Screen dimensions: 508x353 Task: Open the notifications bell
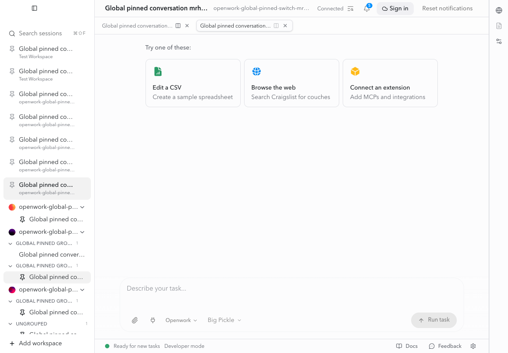pos(367,9)
